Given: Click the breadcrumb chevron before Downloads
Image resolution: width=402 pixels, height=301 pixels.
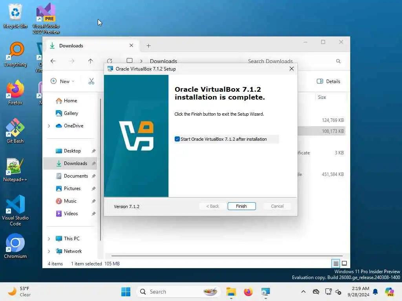Looking at the screenshot, I should (x=141, y=61).
